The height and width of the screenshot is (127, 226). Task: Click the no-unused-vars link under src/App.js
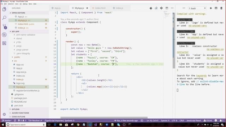click(x=197, y=26)
